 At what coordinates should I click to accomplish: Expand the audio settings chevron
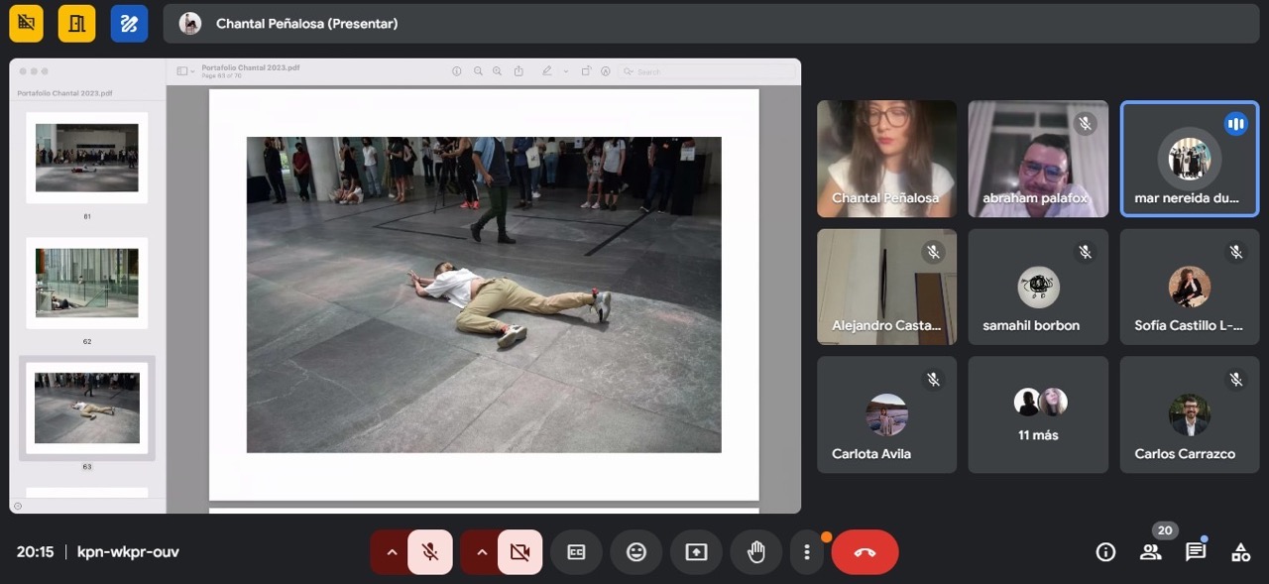click(392, 552)
